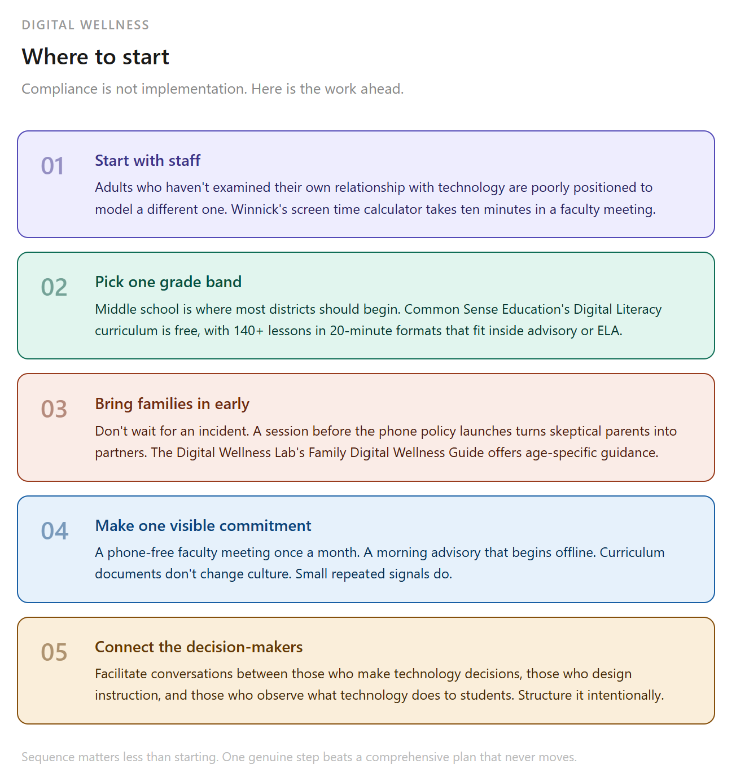Viewport: 736px width, 764px height.
Task: Click the 02 step number
Action: (54, 287)
